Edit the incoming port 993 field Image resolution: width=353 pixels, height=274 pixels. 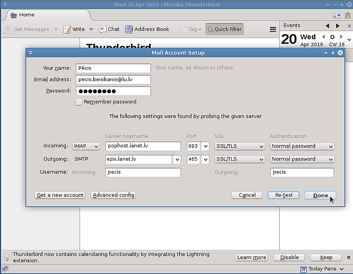[193, 146]
